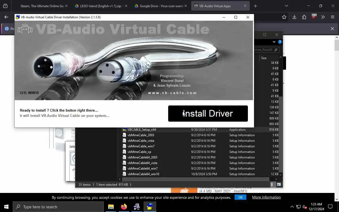Click the vbMmeCable_xp setup info icon
This screenshot has height=212, width=339.
tap(124, 152)
